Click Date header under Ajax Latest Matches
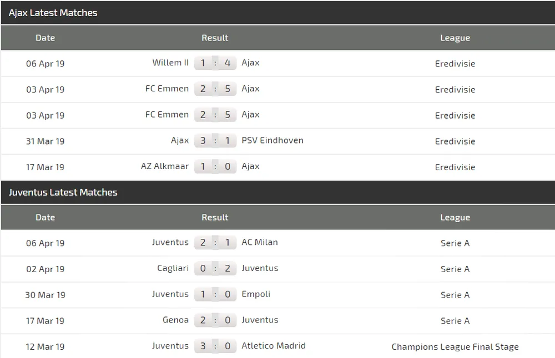 click(45, 38)
